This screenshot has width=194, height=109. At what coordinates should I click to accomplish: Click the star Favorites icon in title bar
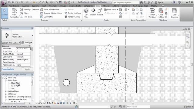pos(152,2)
